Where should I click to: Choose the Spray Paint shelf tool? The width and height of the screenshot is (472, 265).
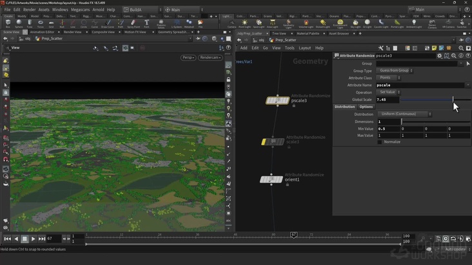point(135,23)
